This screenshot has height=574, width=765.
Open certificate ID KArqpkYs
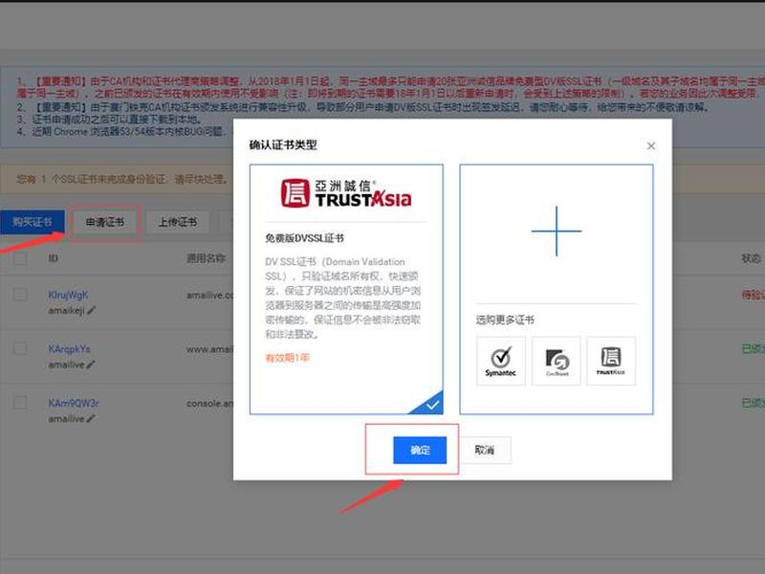pyautogui.click(x=69, y=349)
